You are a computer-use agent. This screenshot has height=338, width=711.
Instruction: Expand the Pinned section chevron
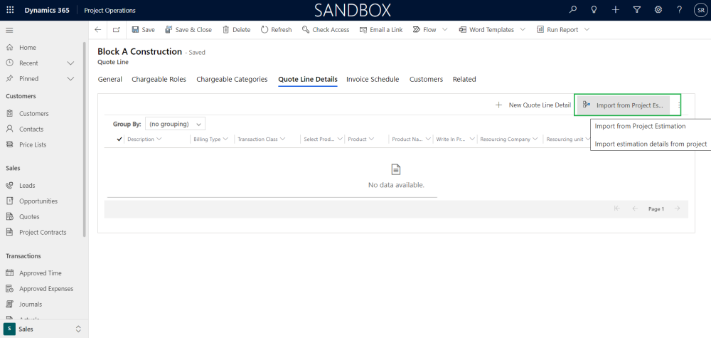[70, 78]
